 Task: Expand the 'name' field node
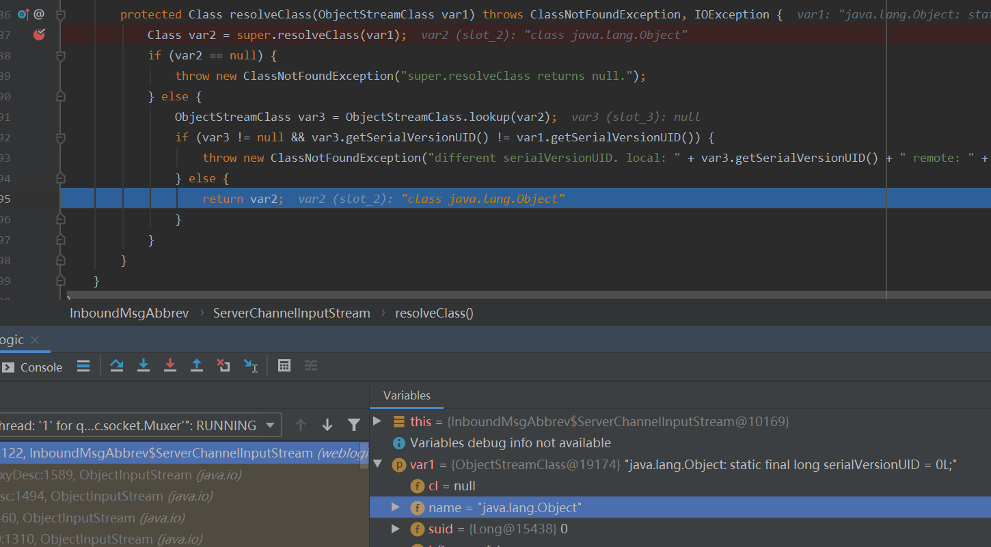tap(395, 507)
